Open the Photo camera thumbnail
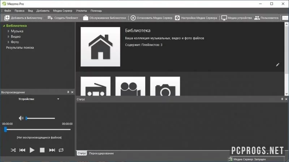 pos(165,86)
